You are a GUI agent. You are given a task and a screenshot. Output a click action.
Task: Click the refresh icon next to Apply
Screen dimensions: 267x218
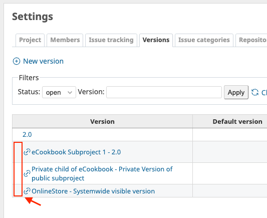[255, 92]
